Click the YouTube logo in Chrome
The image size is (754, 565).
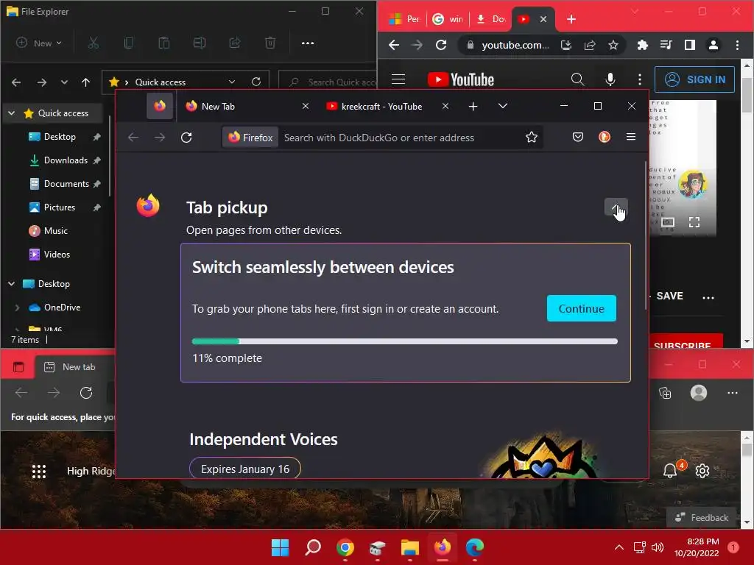pos(461,79)
